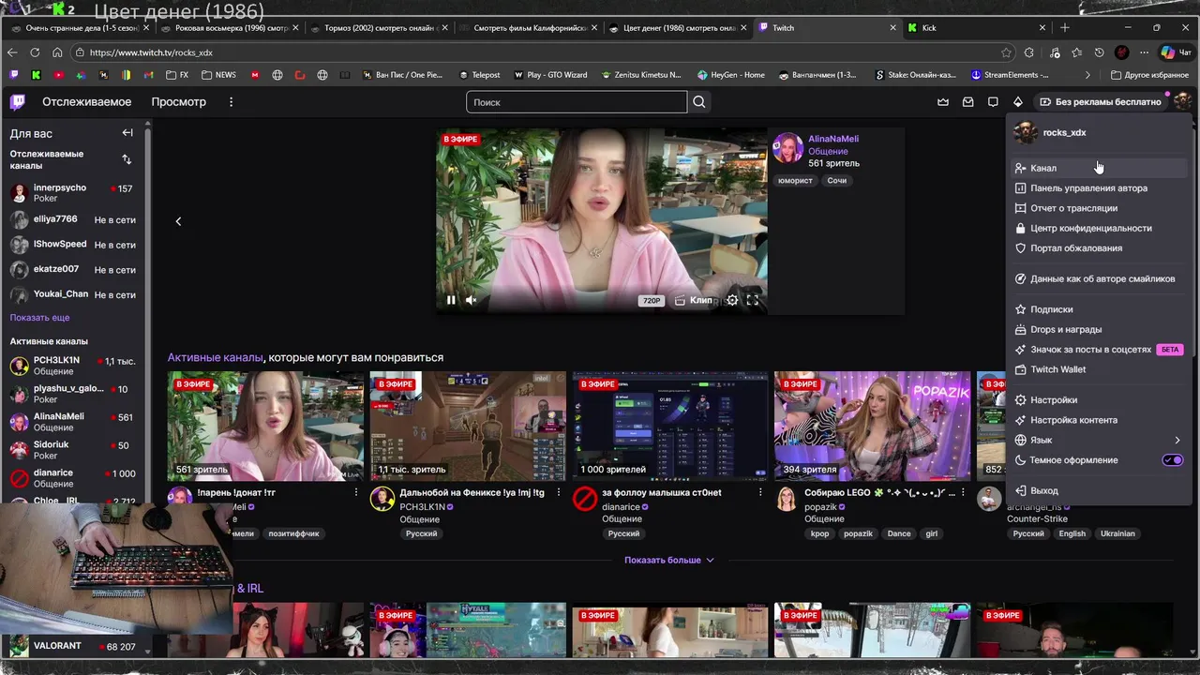Open the NEWS bookmarks folder
Screen dimensions: 1200x675
click(x=218, y=75)
